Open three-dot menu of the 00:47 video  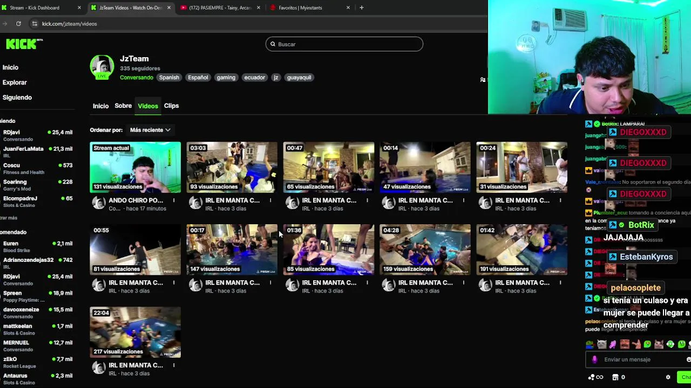pos(367,200)
